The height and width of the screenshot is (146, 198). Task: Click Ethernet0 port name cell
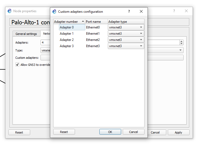click(x=93, y=27)
